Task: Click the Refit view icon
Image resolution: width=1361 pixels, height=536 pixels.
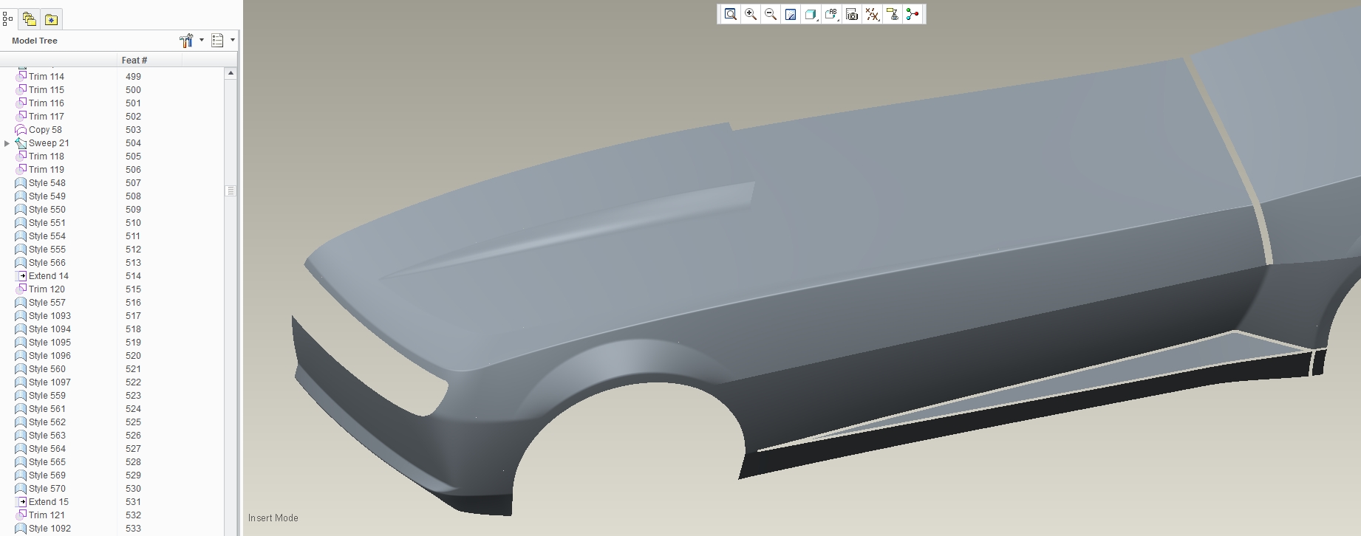Action: coord(730,14)
